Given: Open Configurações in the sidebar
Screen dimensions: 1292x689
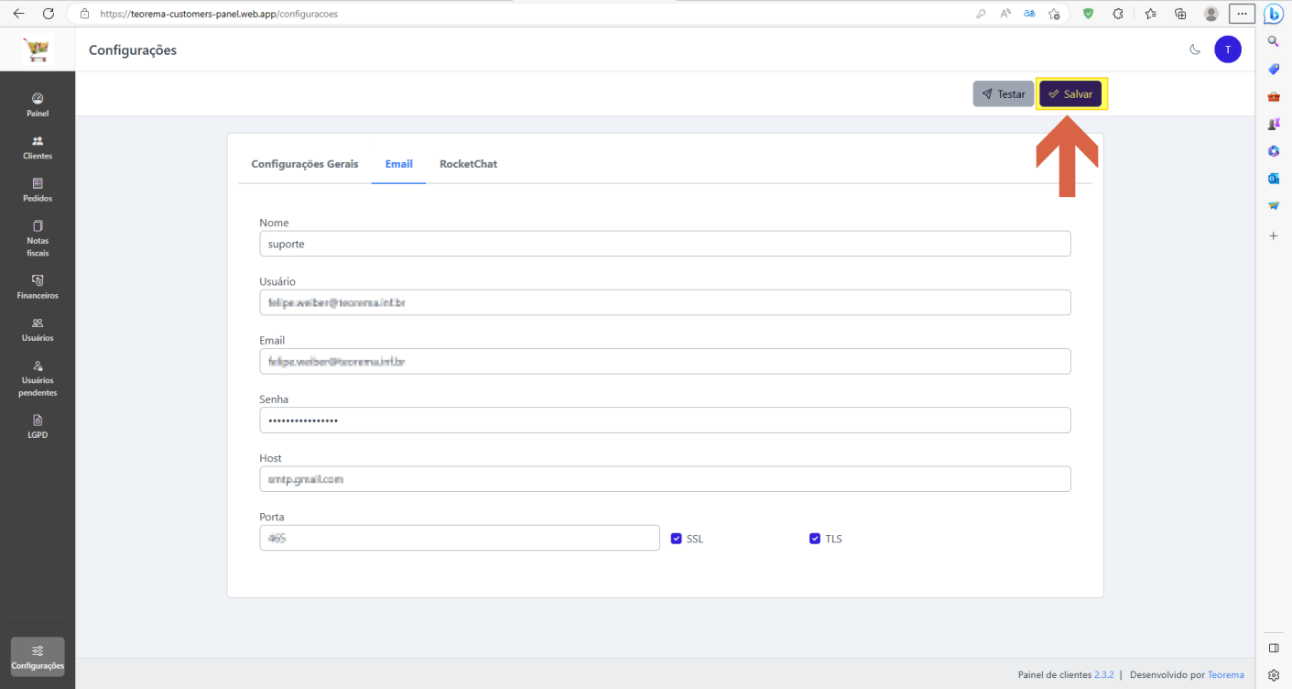Looking at the screenshot, I should [38, 657].
